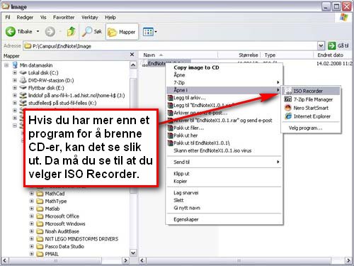Open the Hjelp menu
This screenshot has width=354, height=266.
tap(110, 17)
